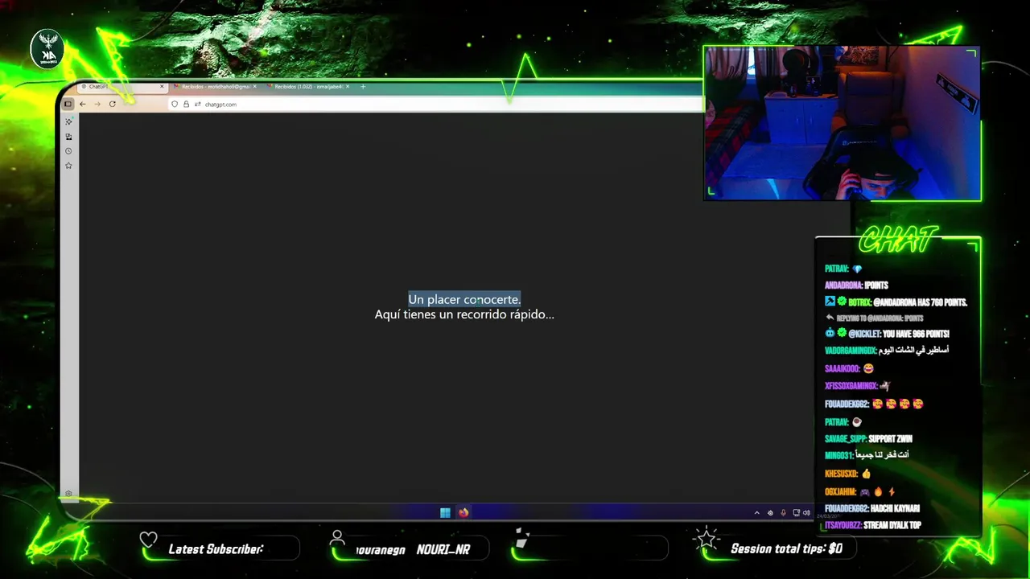Click the phoenix channel logo in the top corner
The image size is (1030, 579).
[x=47, y=49]
